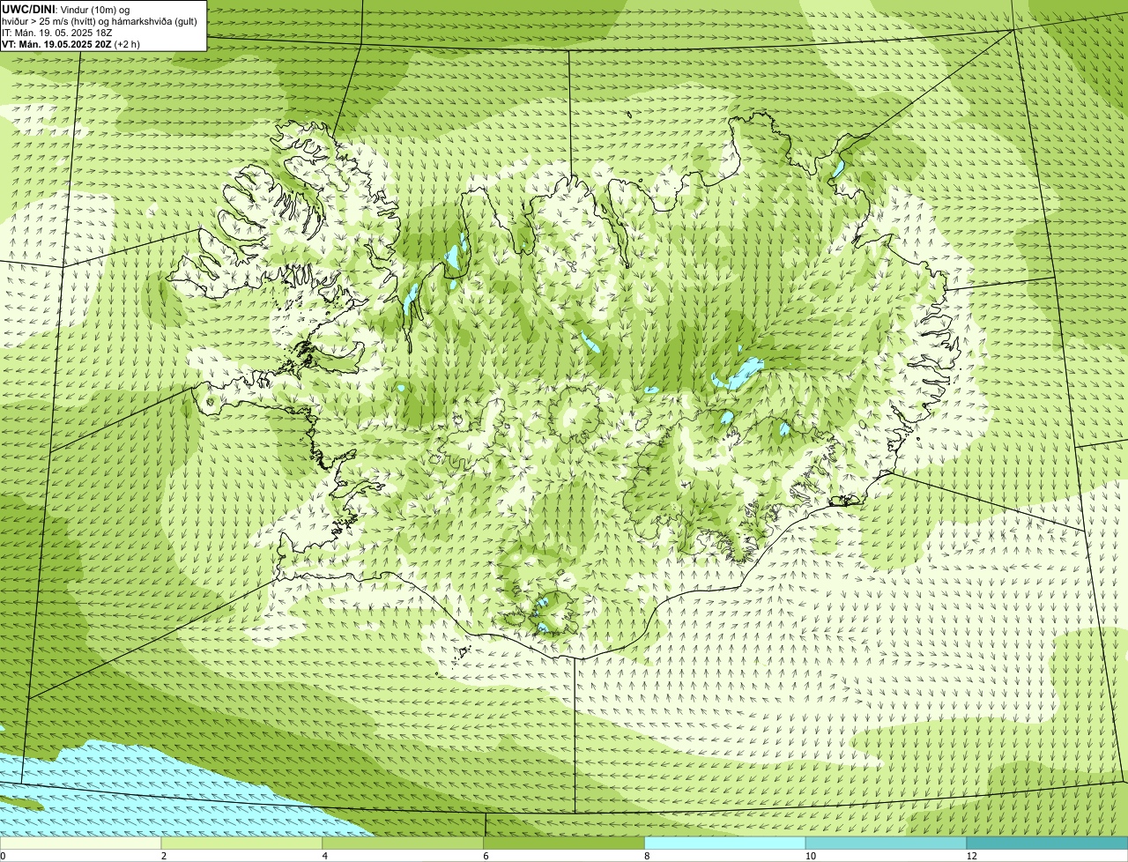
Task: Click the color scale label '4'
Action: [324, 856]
